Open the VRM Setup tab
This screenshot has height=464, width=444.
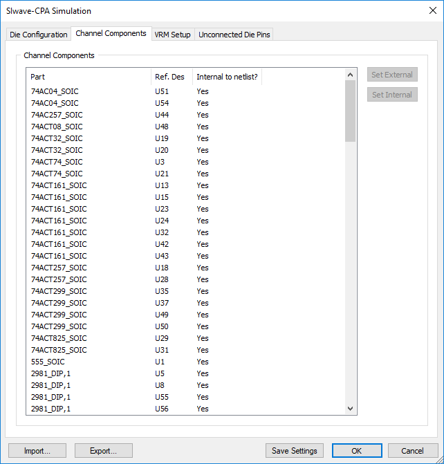click(173, 35)
